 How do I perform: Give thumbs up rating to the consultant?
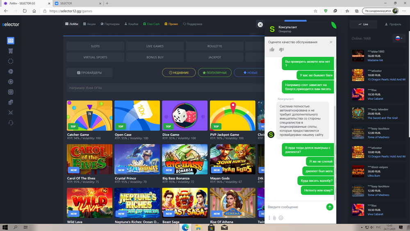(272, 50)
